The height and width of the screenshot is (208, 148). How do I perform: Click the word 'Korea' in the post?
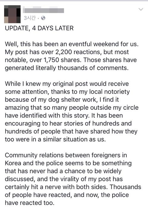point(13,163)
